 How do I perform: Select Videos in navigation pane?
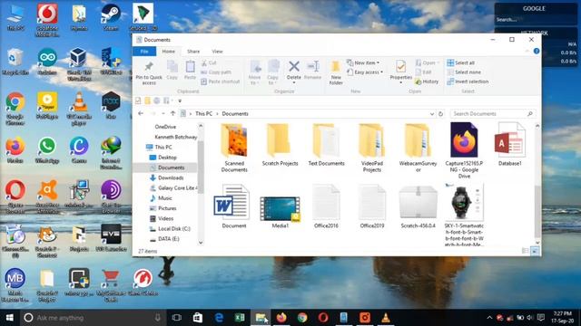click(x=162, y=218)
